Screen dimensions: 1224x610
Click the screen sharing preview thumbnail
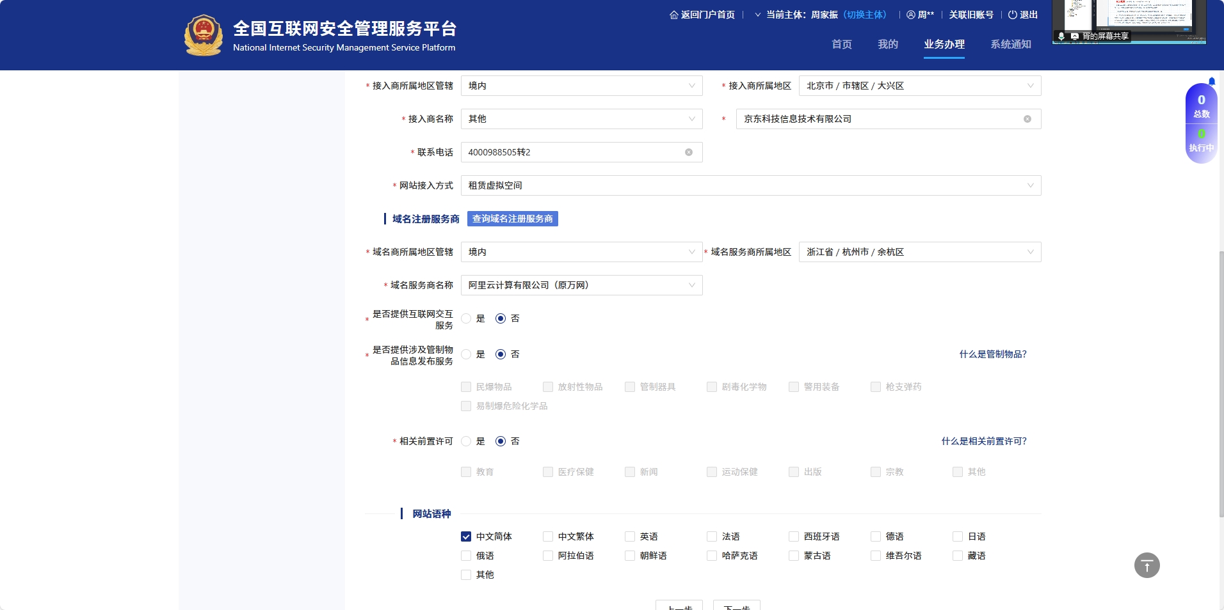click(1129, 21)
